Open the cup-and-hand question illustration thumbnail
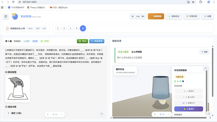Image resolution: width=217 pixels, height=122 pixels. [x=18, y=89]
